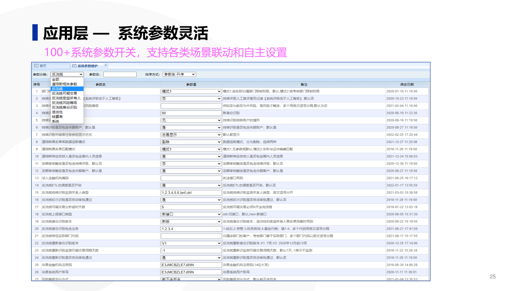Click the 首页 tab icon
The height and width of the screenshot is (291, 518).
(x=36, y=66)
